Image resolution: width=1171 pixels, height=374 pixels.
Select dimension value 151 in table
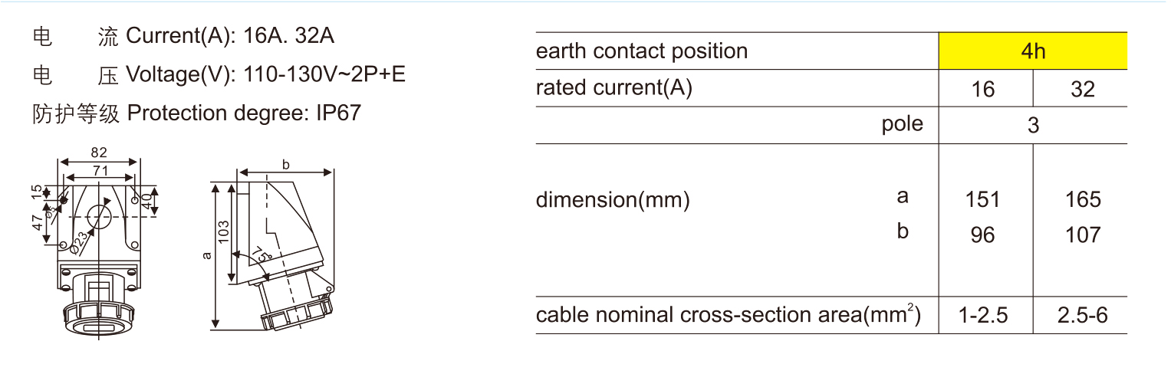pyautogui.click(x=982, y=200)
